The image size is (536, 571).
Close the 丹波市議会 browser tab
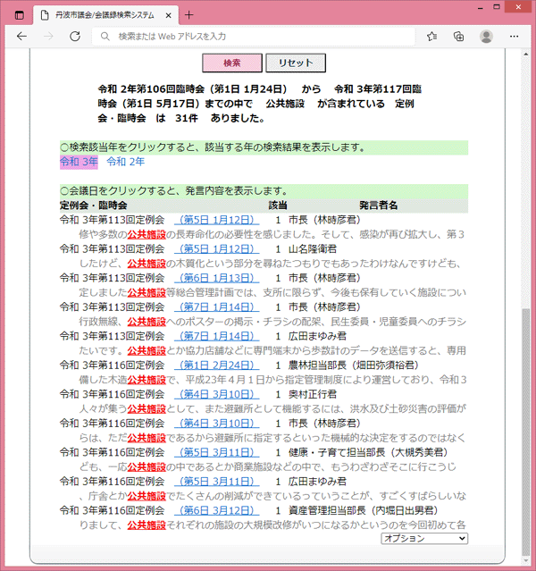[168, 15]
